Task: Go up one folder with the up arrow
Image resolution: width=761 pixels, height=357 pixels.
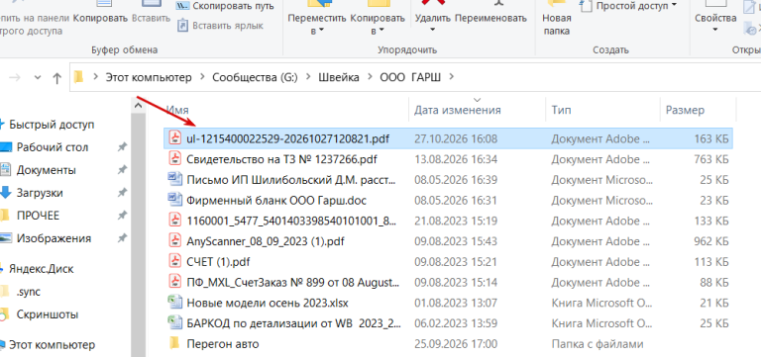Action: pos(57,77)
